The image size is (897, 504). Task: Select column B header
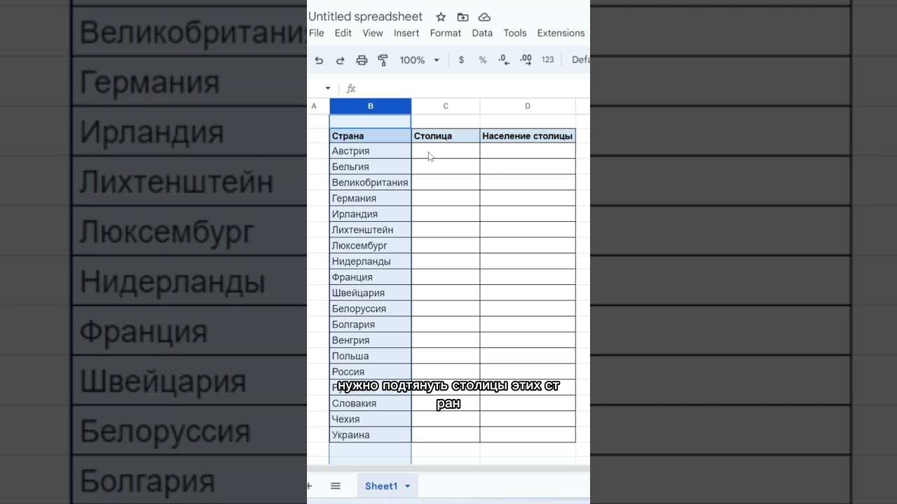[370, 106]
